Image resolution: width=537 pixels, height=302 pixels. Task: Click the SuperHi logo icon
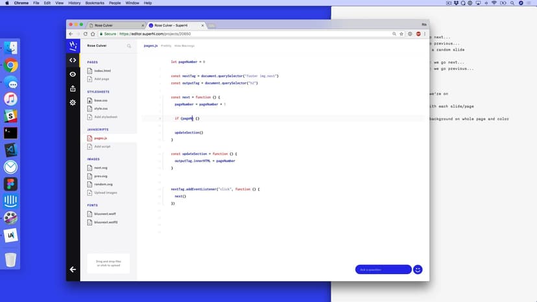[x=73, y=45]
